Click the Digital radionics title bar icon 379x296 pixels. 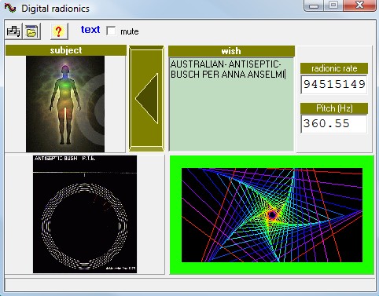click(x=10, y=8)
